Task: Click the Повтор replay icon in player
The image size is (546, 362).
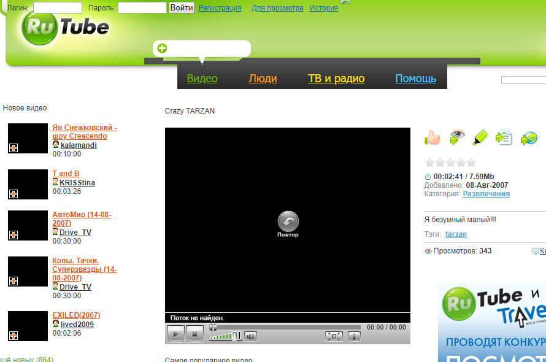Action: coord(288,222)
